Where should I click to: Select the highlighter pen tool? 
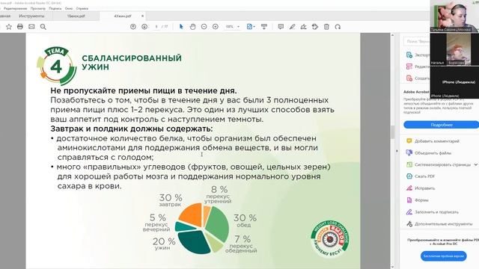(x=292, y=27)
